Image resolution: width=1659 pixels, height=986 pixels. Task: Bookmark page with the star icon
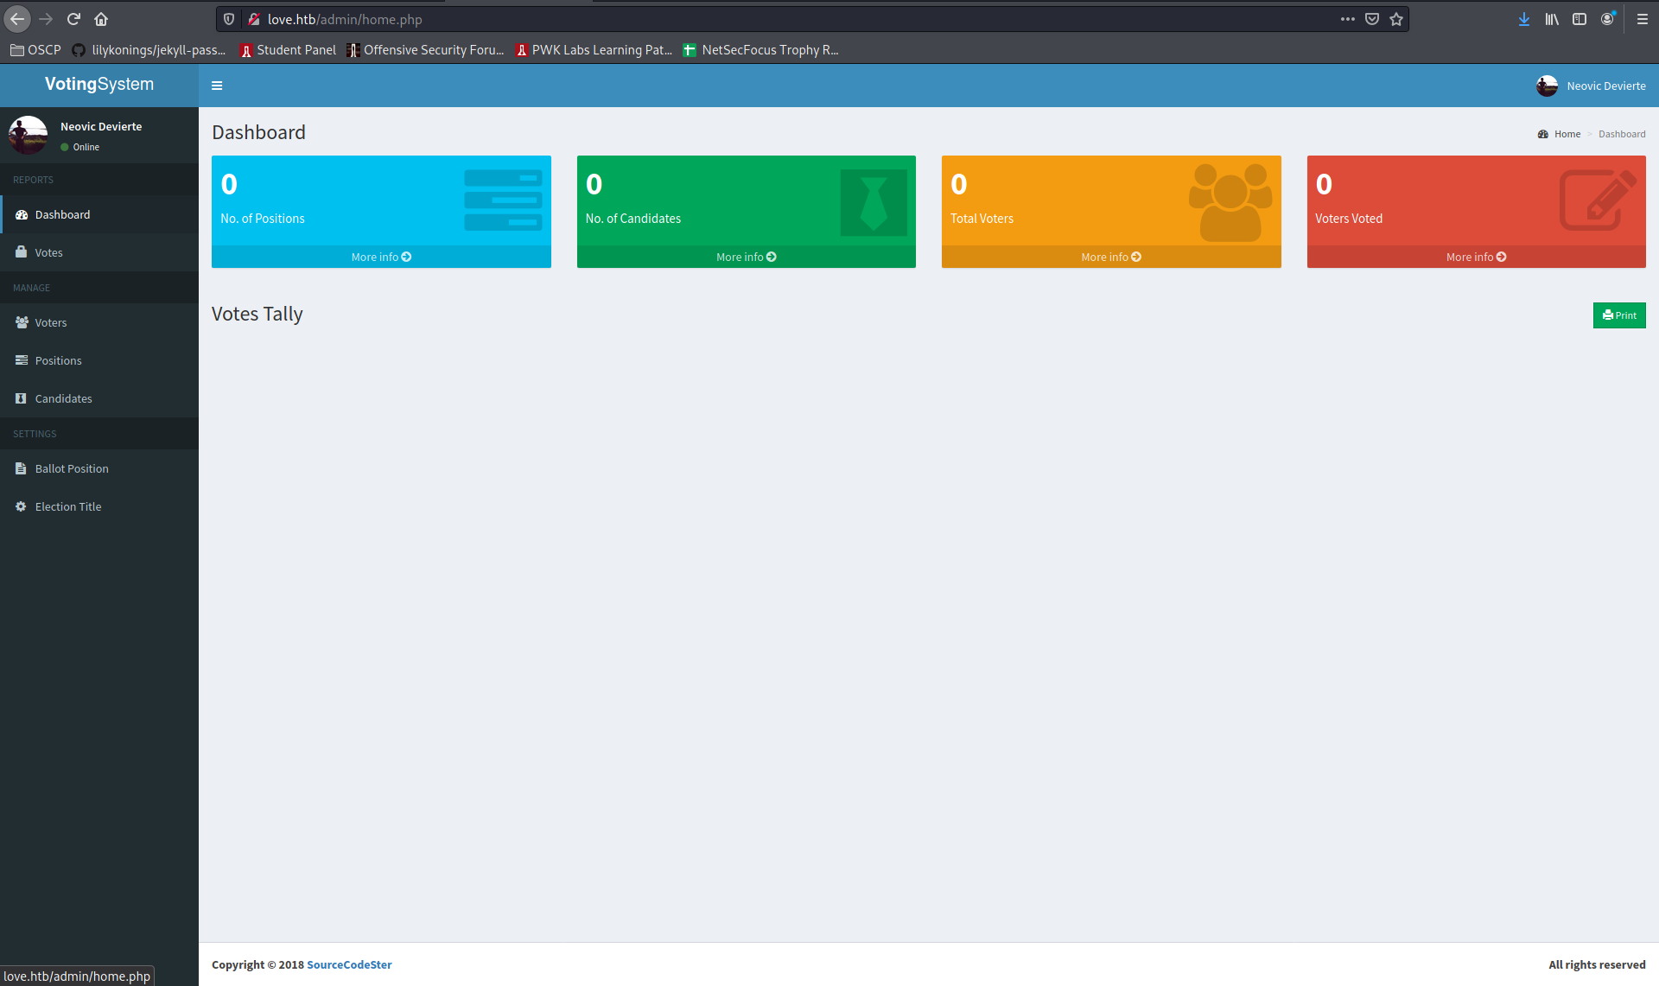(1396, 19)
